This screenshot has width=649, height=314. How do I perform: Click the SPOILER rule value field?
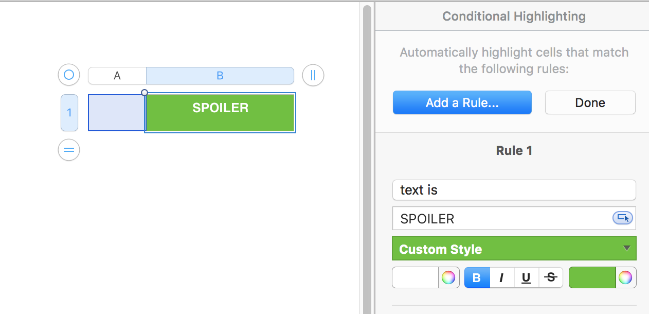point(501,219)
